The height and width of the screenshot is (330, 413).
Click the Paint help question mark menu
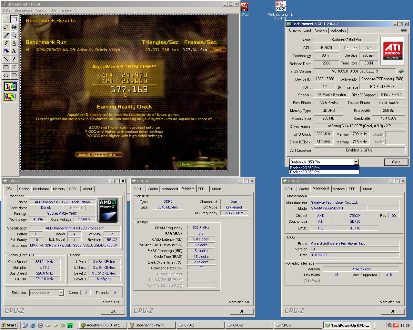[x=76, y=10]
